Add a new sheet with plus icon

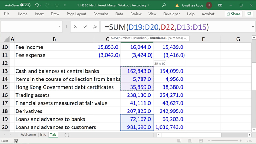(x=67, y=135)
